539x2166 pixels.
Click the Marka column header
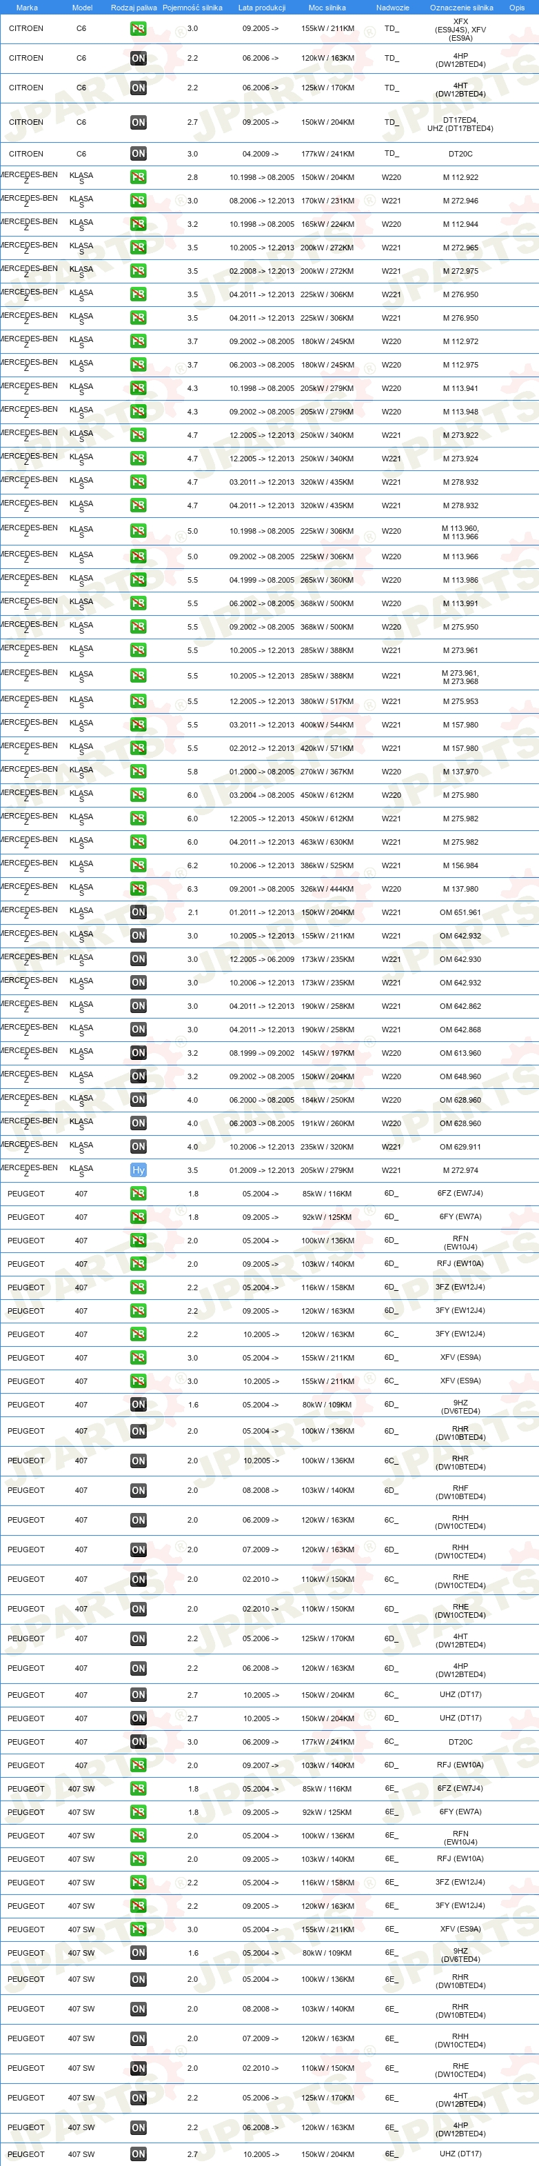(27, 8)
